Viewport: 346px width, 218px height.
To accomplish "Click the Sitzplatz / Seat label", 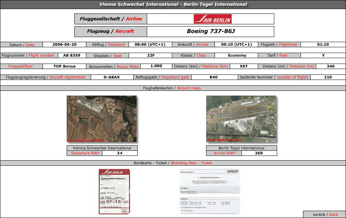I will [107, 56].
